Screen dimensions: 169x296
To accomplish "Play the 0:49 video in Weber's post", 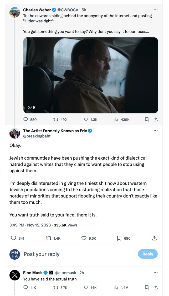I will click(90, 75).
